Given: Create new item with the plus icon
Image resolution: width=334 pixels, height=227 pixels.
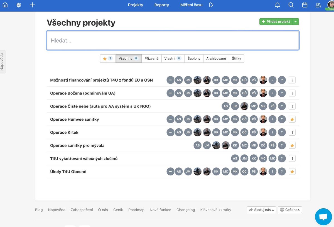Looking at the screenshot, I should 32,5.
